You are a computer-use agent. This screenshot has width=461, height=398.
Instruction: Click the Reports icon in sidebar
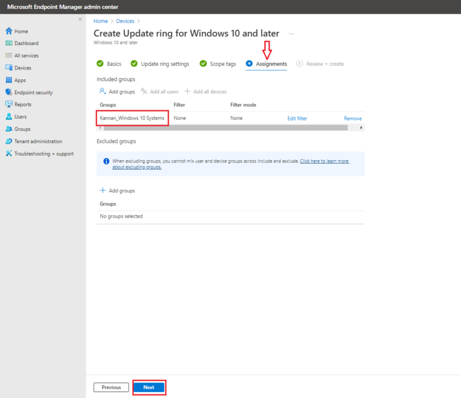point(9,105)
